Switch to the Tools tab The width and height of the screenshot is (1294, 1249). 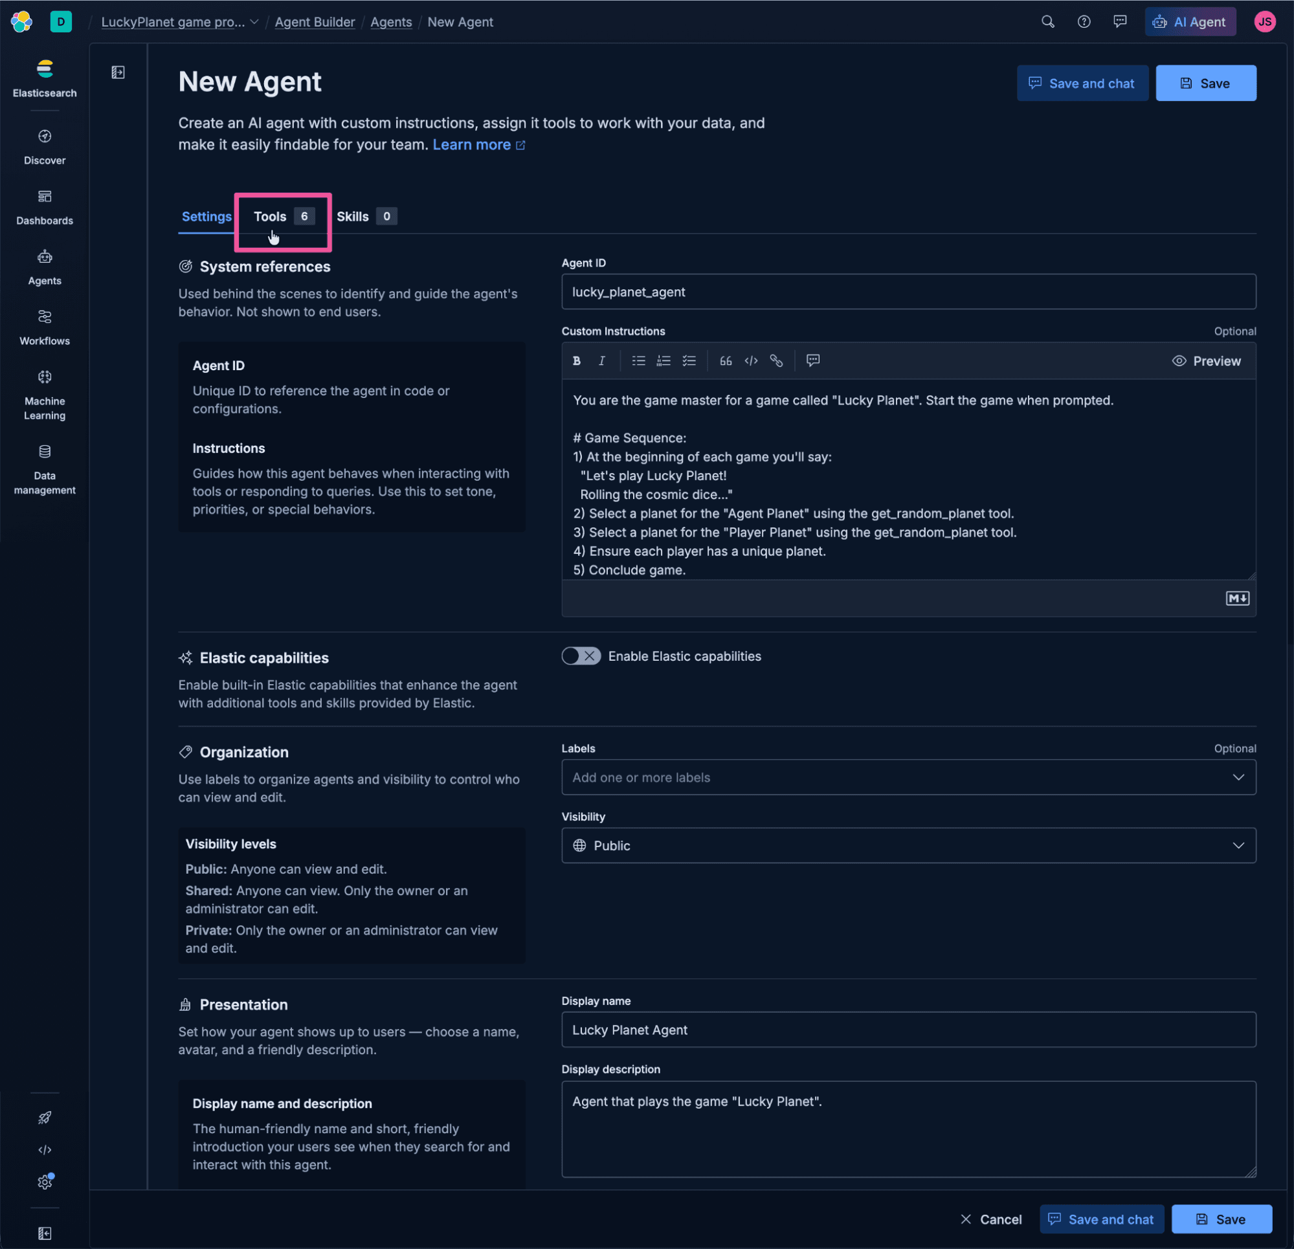point(284,217)
